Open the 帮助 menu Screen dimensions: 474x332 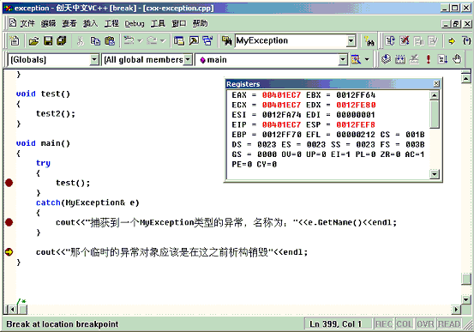(x=200, y=23)
